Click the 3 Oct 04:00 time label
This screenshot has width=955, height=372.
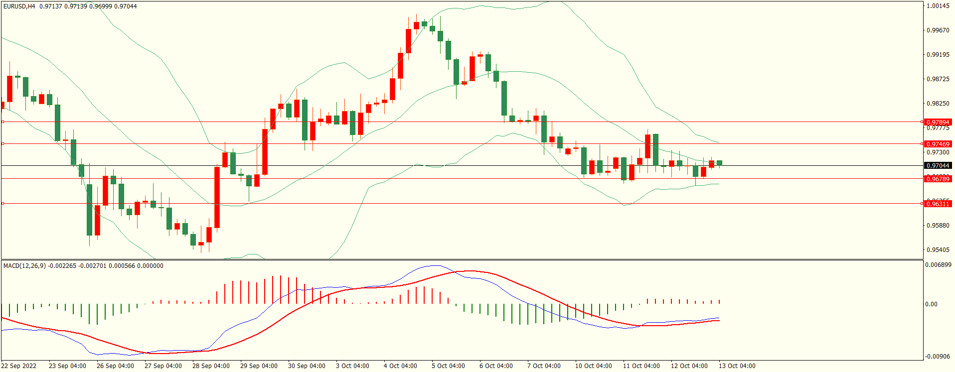pos(352,366)
